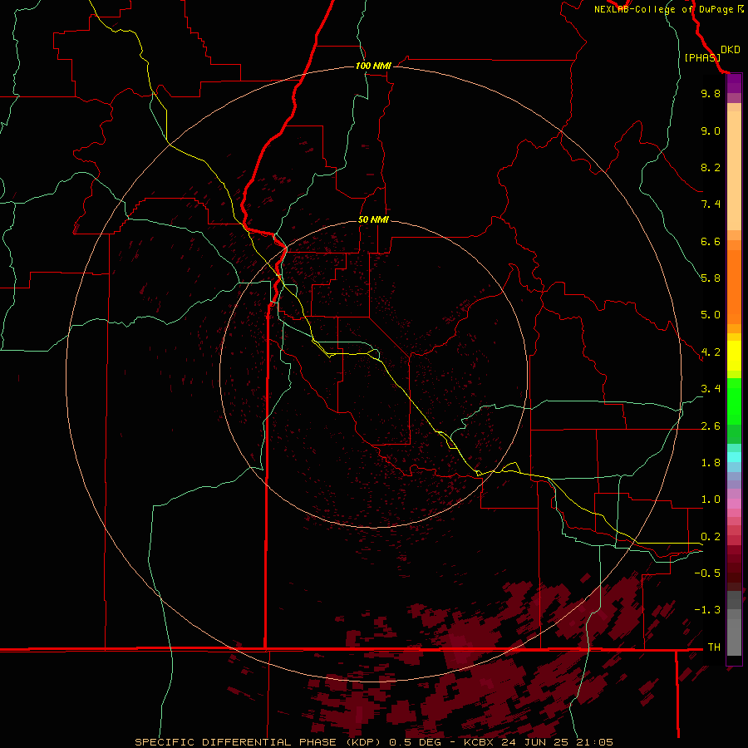This screenshot has width=748, height=748.
Task: Click the NEXLAB-College of DuPage label
Action: pyautogui.click(x=663, y=9)
